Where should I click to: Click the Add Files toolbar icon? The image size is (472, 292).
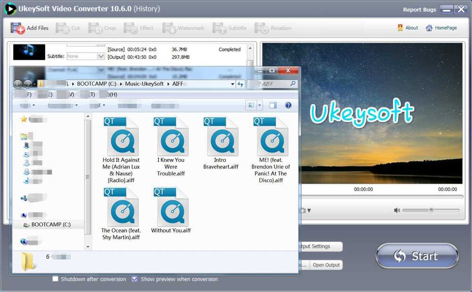click(x=17, y=28)
